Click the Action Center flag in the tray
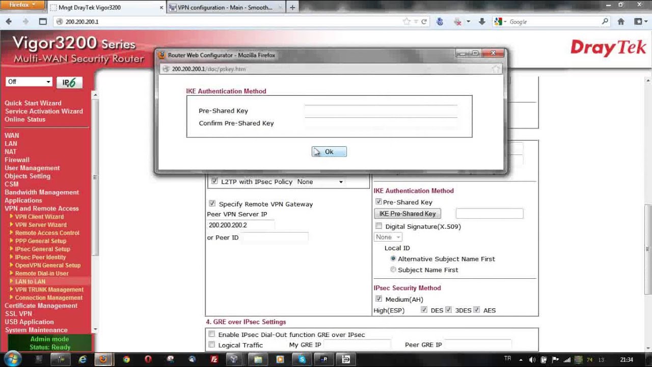652x367 pixels. pos(555,360)
